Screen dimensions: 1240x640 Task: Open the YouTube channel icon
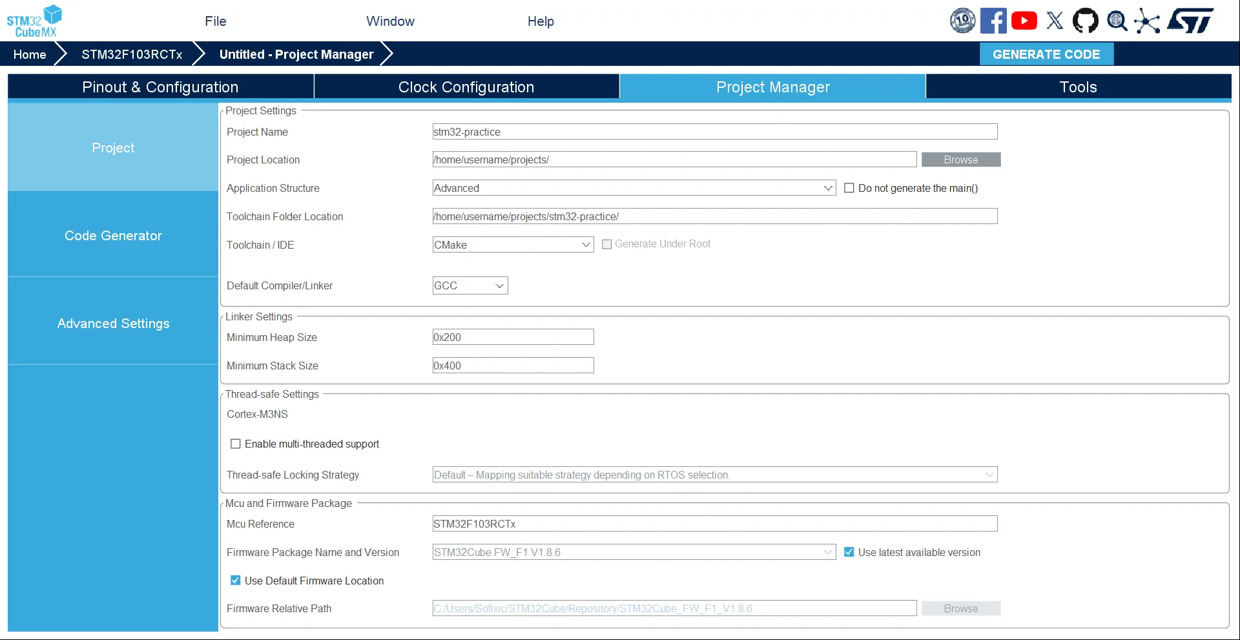[1024, 20]
